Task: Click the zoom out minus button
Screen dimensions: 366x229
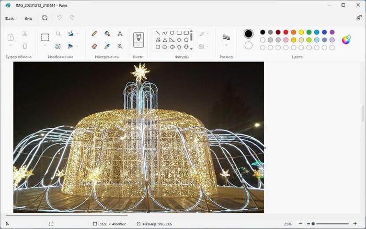Action: tap(307, 223)
